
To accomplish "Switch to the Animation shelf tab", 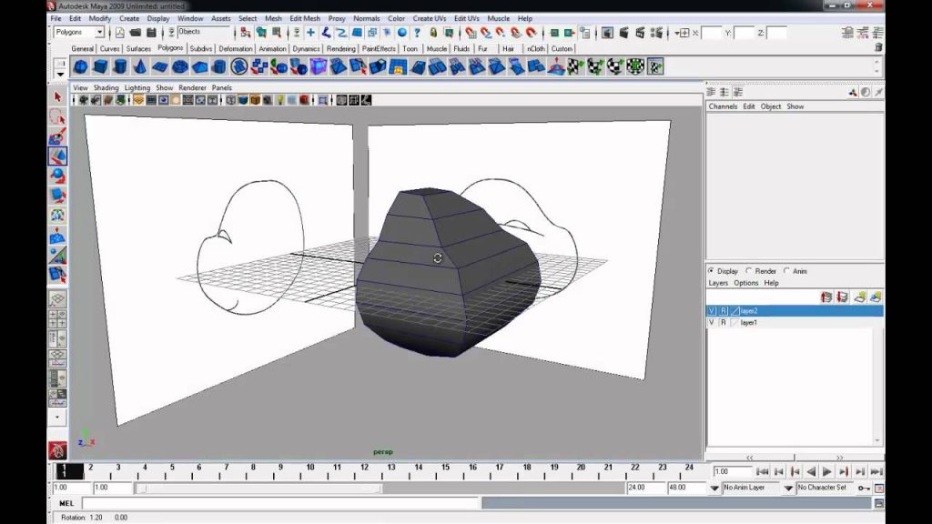I will click(x=272, y=49).
